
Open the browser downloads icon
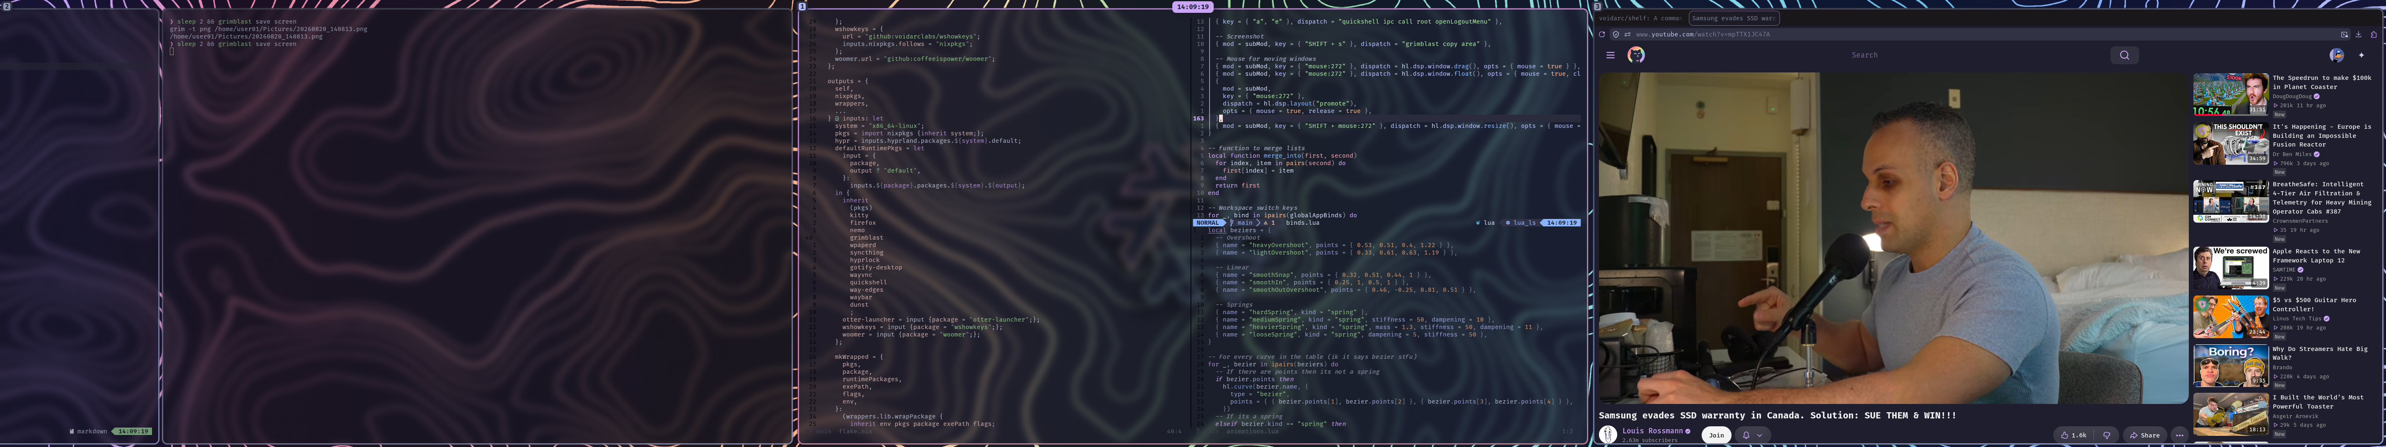tap(2359, 34)
